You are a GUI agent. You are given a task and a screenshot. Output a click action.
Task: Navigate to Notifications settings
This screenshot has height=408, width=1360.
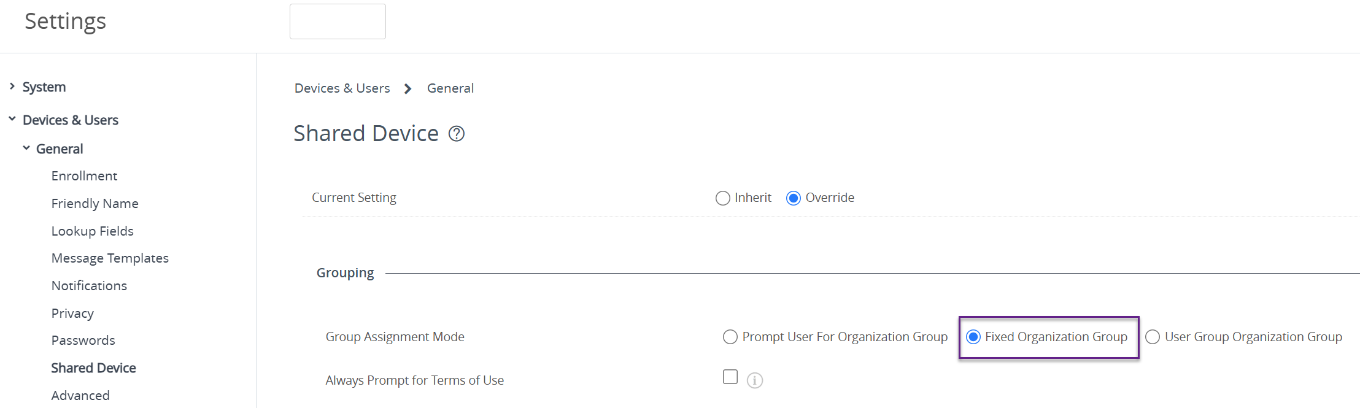[89, 286]
